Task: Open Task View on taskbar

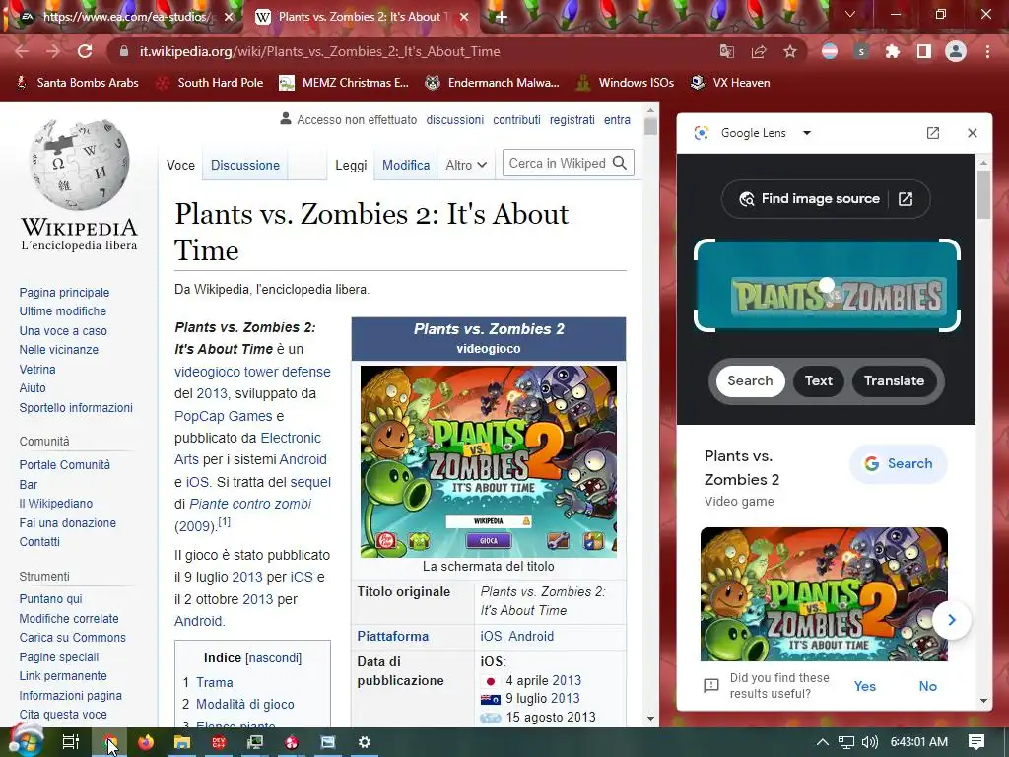Action: pos(70,742)
